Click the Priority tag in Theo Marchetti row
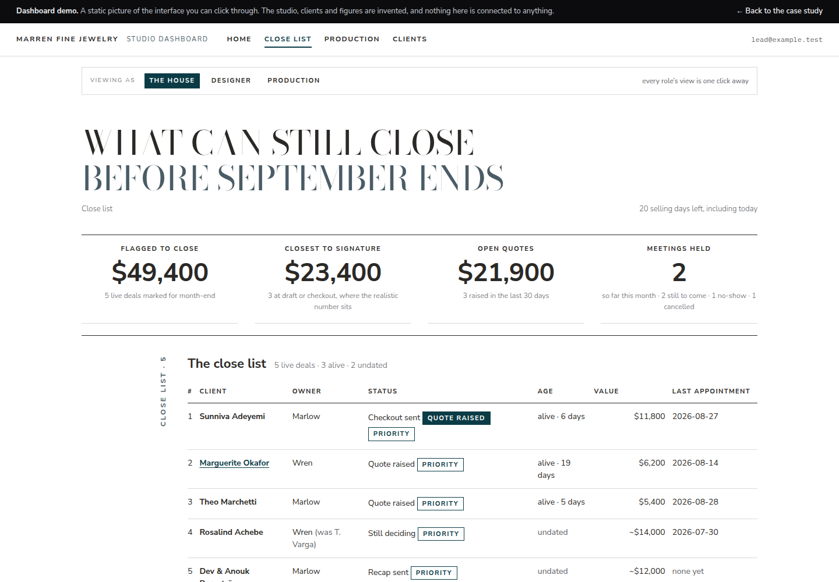This screenshot has width=839, height=582. [440, 503]
